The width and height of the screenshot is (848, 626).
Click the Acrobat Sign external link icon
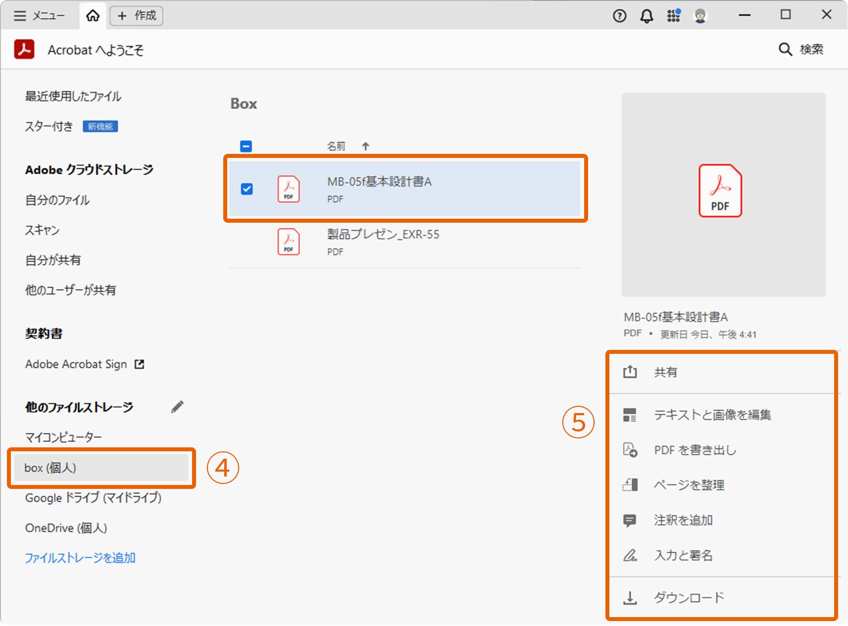point(140,364)
